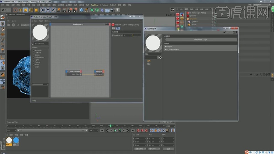
Task: Click the Undo arrow in the main toolbar
Action: tap(4, 10)
